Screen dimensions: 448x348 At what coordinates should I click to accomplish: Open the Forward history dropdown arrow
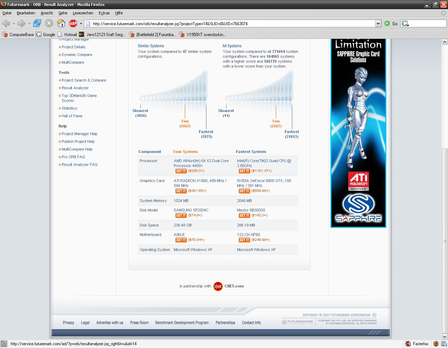tap(29, 24)
